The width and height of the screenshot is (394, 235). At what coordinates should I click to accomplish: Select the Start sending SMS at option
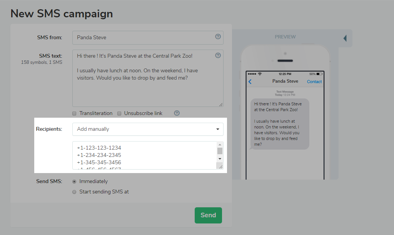pos(74,192)
